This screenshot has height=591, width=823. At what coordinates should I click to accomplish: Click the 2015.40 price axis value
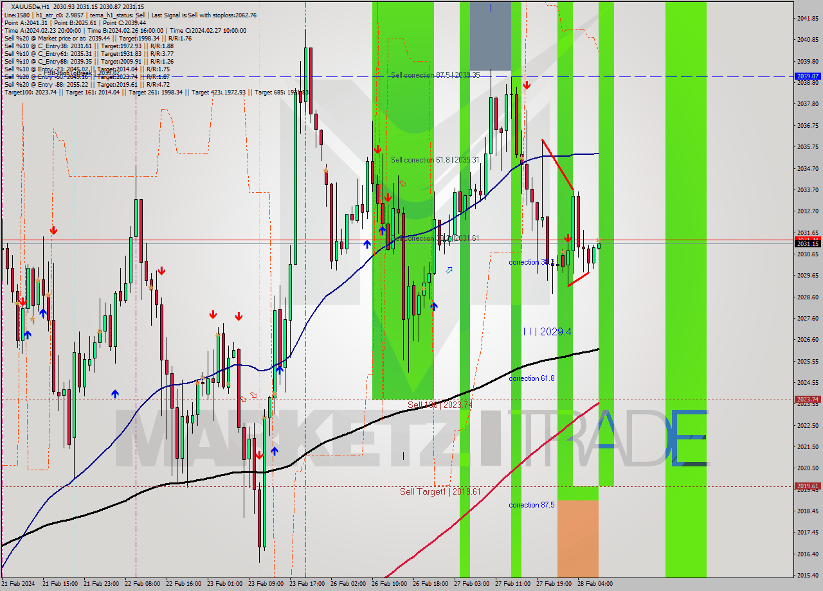pos(808,575)
